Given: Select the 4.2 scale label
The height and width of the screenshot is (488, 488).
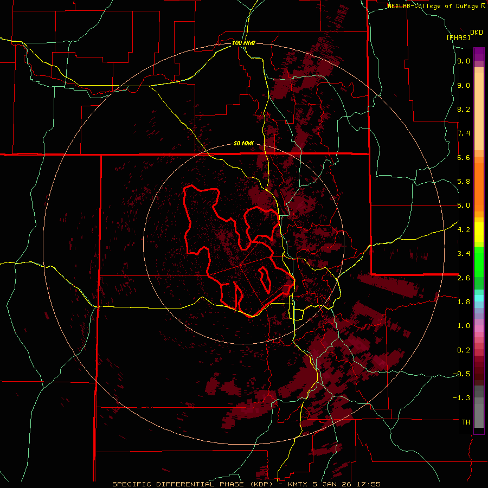Looking at the screenshot, I should coord(464,230).
